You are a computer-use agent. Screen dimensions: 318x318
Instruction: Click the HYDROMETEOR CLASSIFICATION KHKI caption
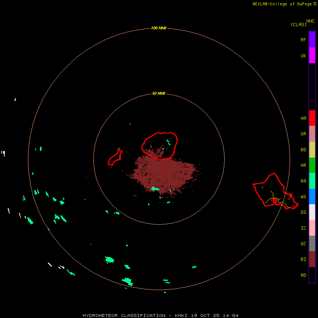point(160,316)
